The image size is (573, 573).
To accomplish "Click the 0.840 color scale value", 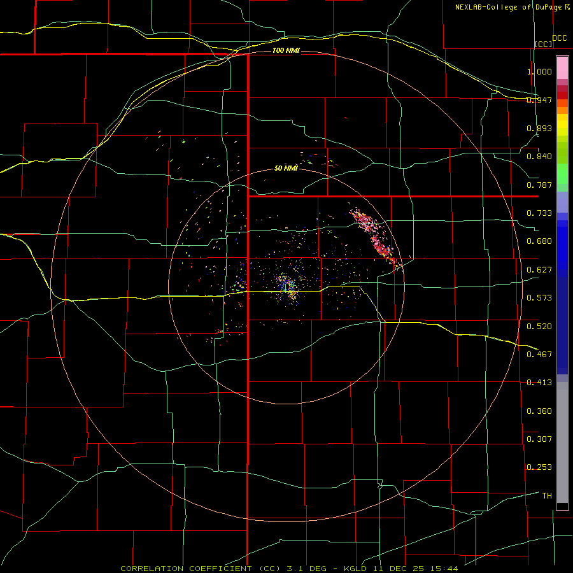I will click(x=539, y=157).
